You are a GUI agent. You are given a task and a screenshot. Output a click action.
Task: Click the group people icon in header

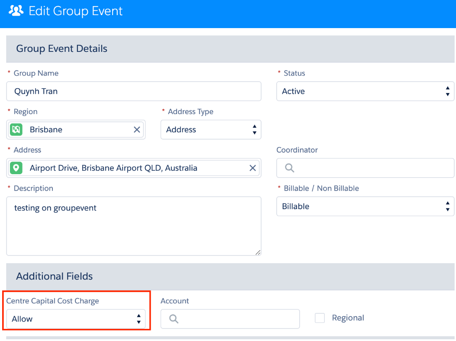(x=16, y=11)
